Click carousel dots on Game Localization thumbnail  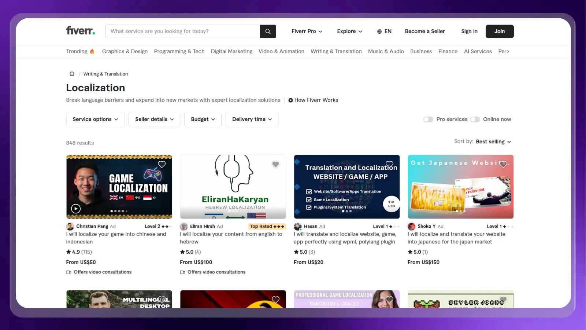coord(119,211)
